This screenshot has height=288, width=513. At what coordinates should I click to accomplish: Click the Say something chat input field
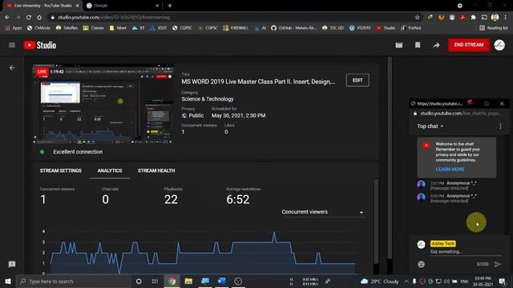[x=466, y=252]
